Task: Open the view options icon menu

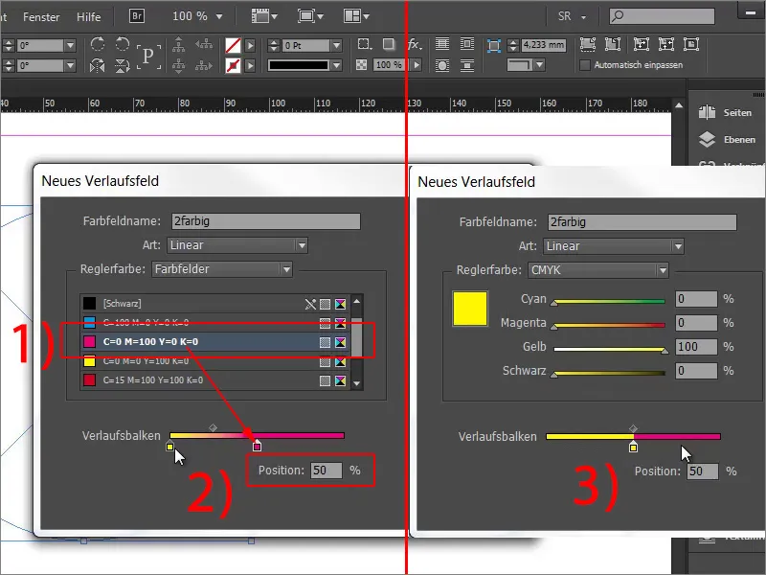Action: [x=264, y=16]
